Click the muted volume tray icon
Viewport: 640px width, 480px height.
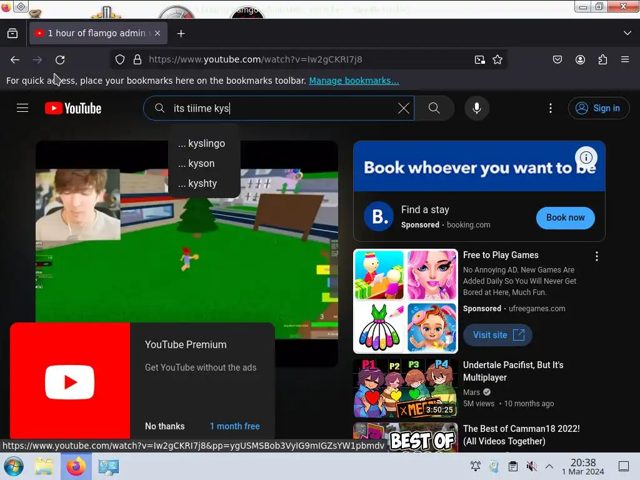click(x=531, y=466)
